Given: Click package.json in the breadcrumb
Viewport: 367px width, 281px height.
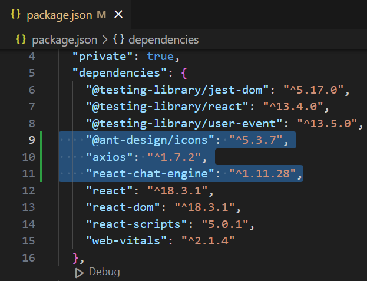Looking at the screenshot, I should [65, 40].
